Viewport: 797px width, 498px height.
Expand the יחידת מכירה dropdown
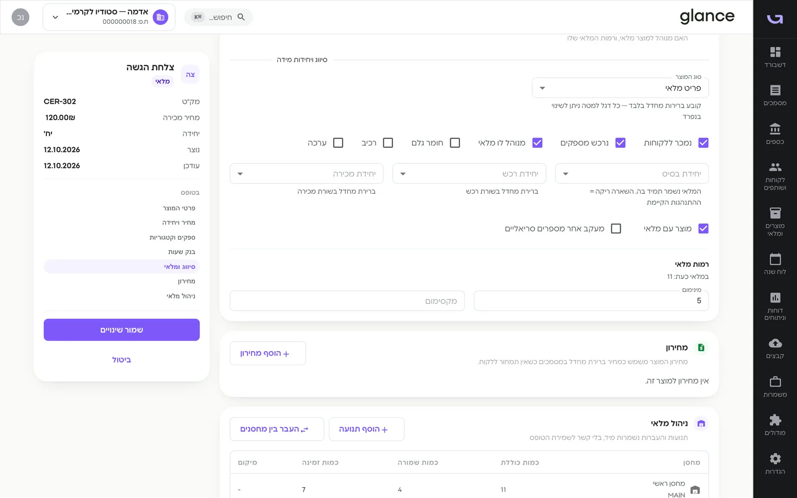[x=306, y=174]
